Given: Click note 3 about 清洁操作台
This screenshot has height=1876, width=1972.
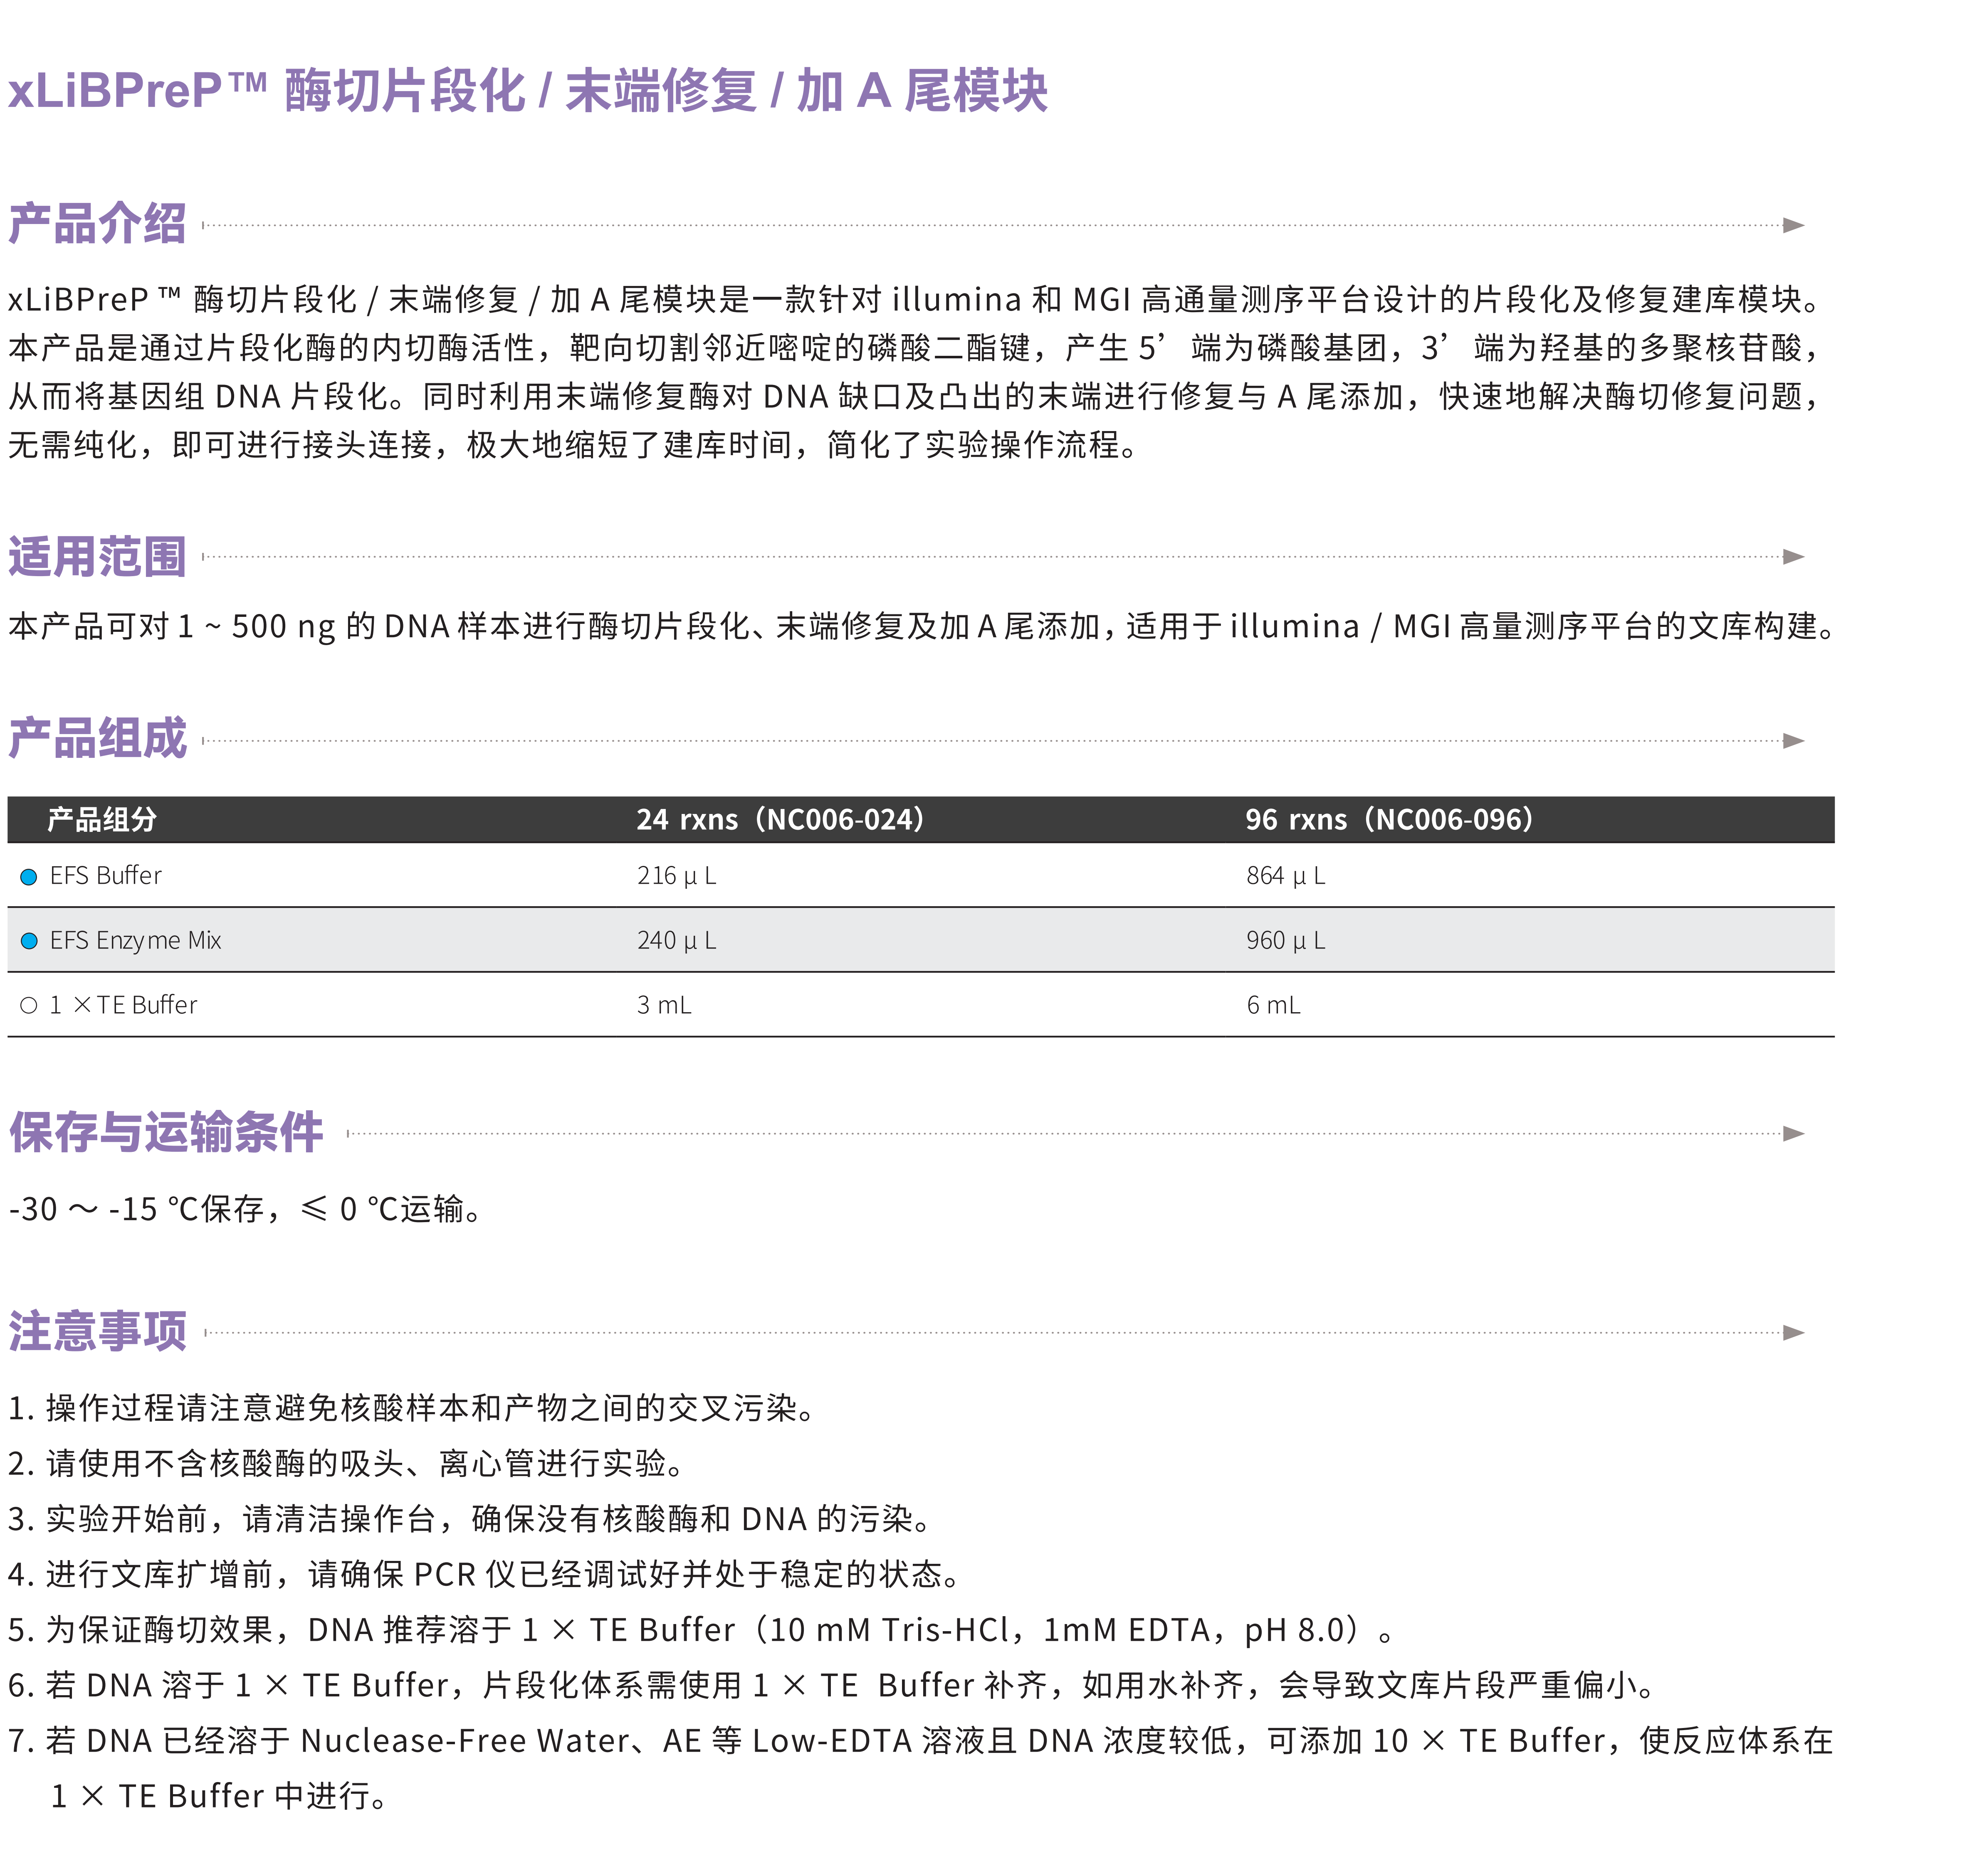Looking at the screenshot, I should point(470,1519).
